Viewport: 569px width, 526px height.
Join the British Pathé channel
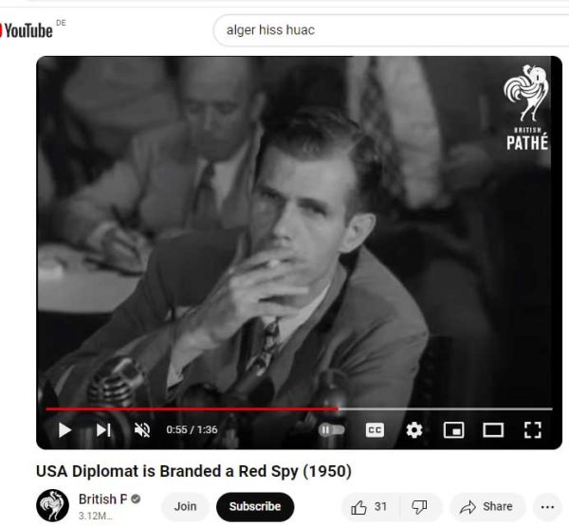coord(185,507)
